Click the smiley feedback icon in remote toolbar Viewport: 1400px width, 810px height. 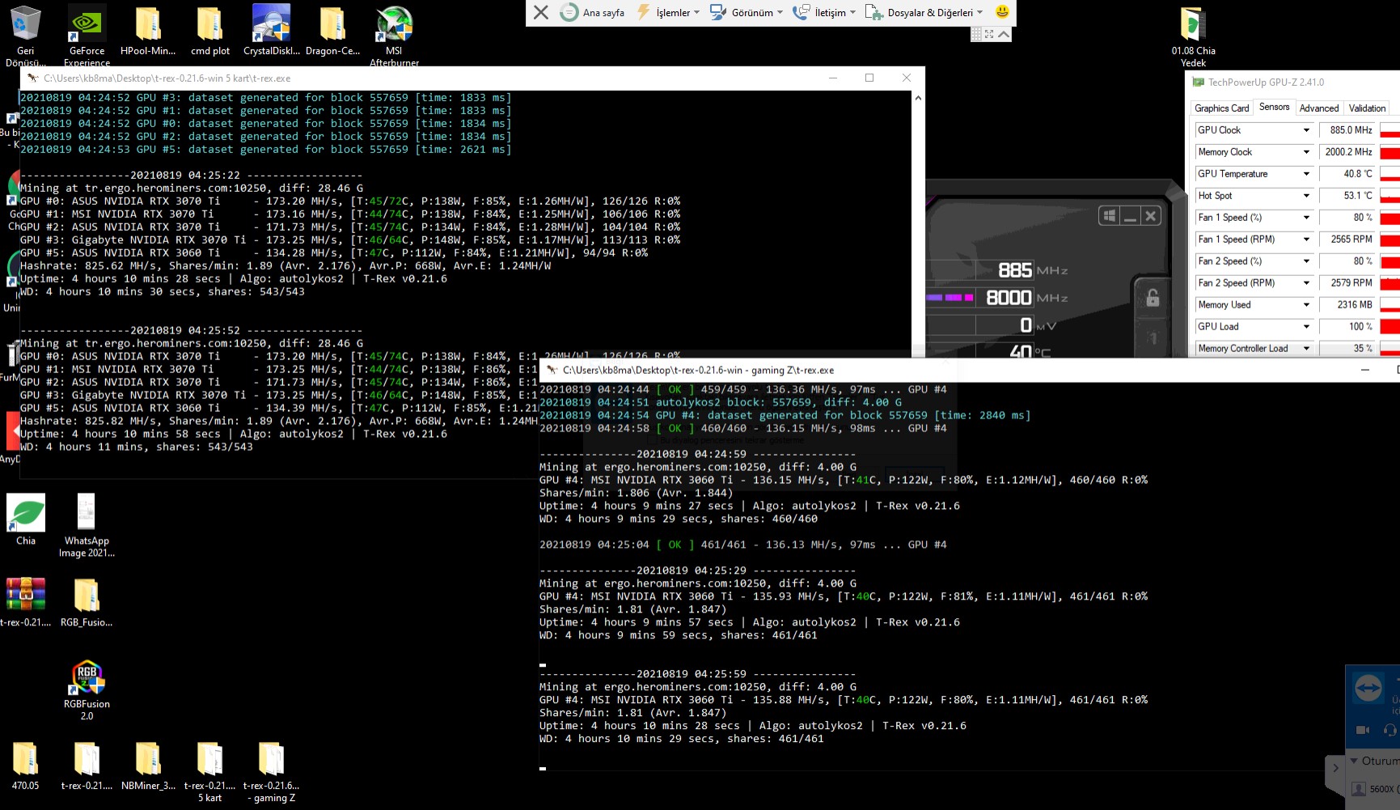pos(1002,12)
